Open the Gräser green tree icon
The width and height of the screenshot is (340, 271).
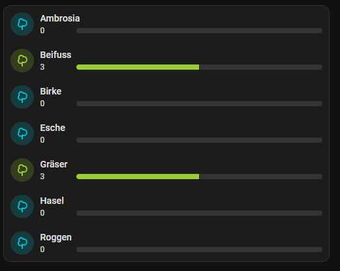[22, 170]
